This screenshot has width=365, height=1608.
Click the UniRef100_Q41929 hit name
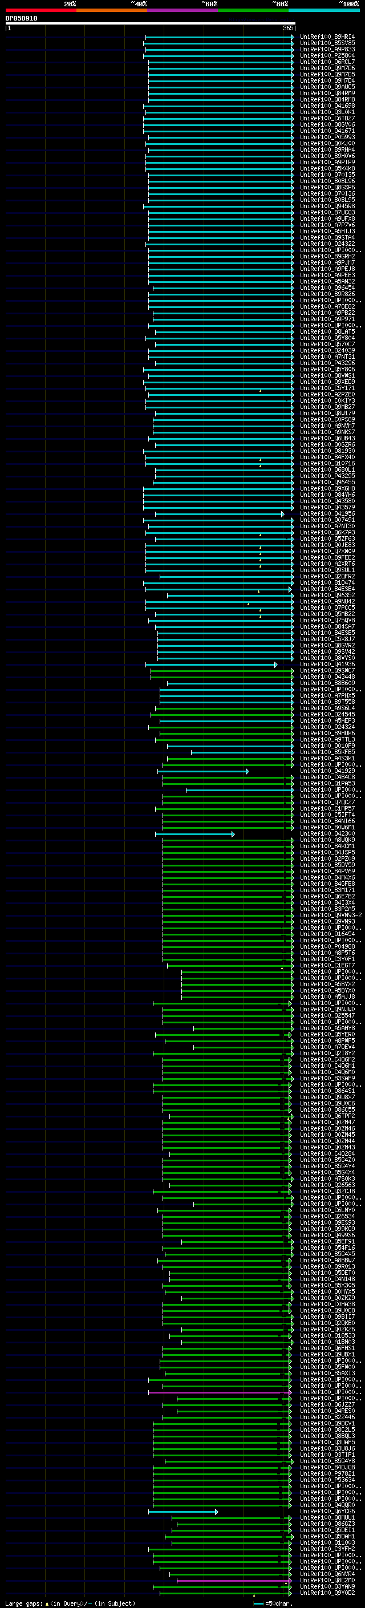pos(327,771)
